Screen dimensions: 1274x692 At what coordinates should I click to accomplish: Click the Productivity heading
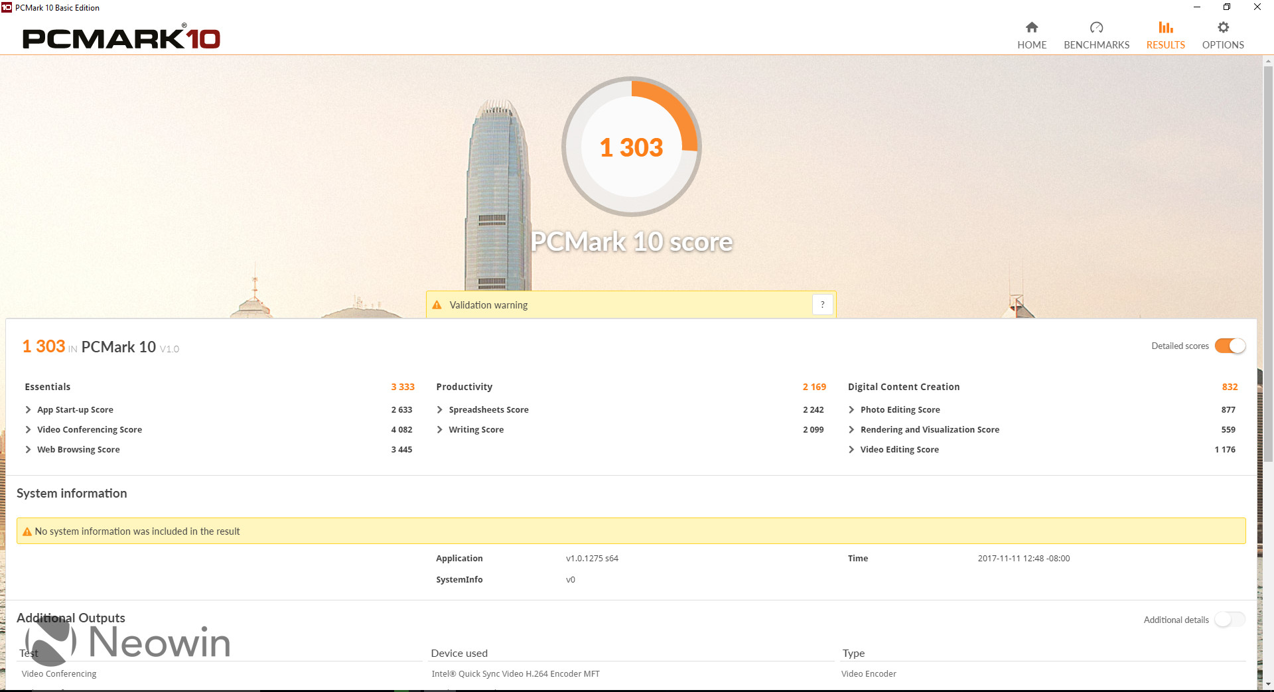point(464,387)
